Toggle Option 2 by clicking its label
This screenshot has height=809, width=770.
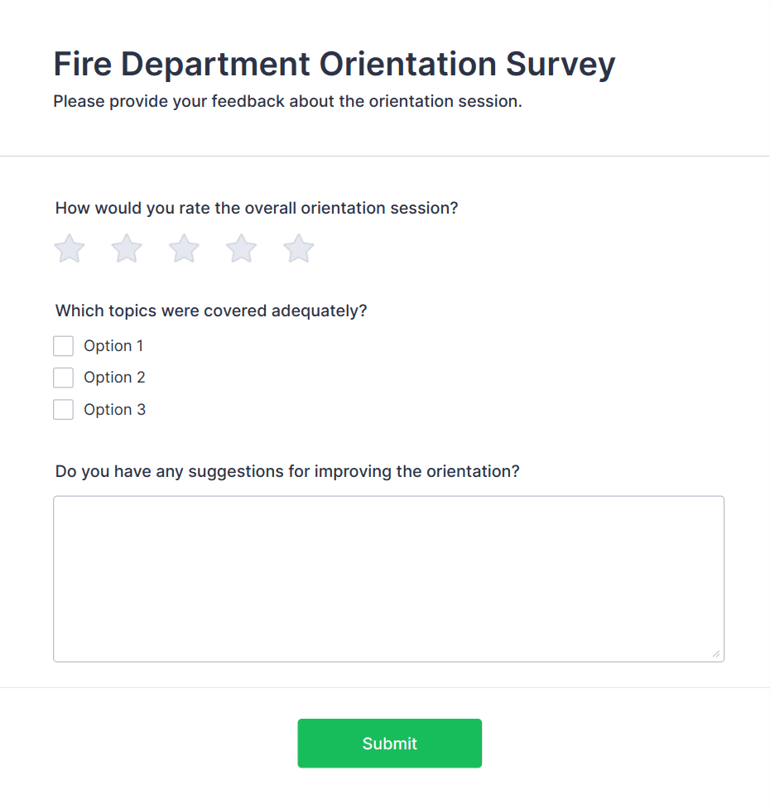(x=114, y=377)
